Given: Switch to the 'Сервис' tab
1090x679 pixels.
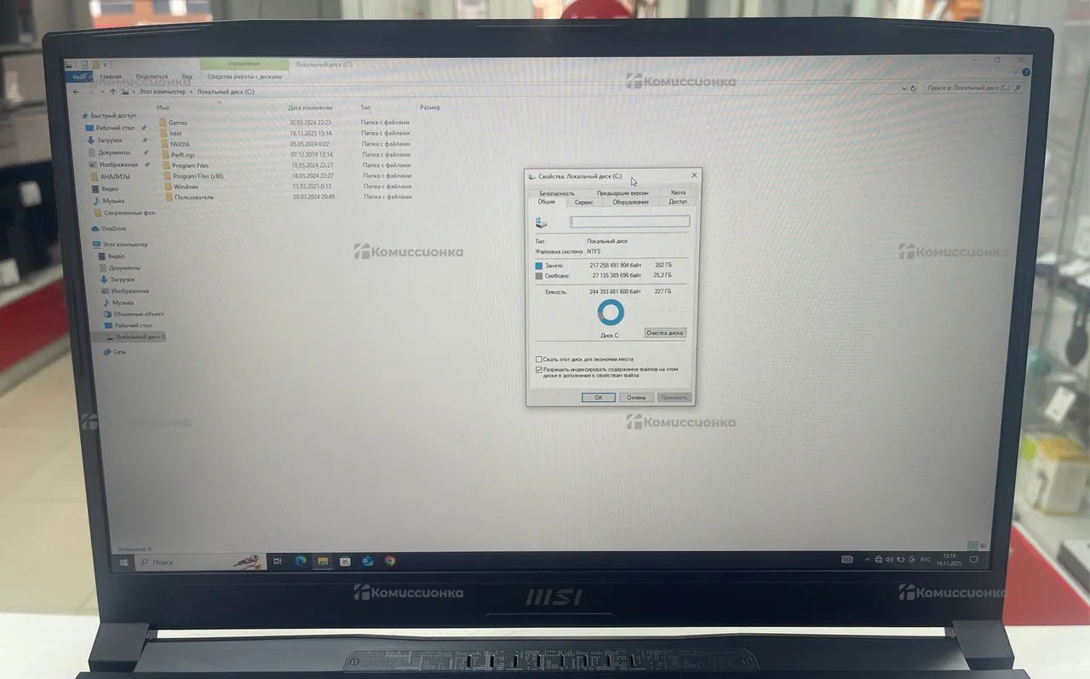Looking at the screenshot, I should point(584,202).
